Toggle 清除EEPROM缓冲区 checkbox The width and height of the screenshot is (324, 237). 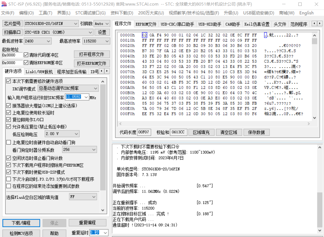pos(26,63)
